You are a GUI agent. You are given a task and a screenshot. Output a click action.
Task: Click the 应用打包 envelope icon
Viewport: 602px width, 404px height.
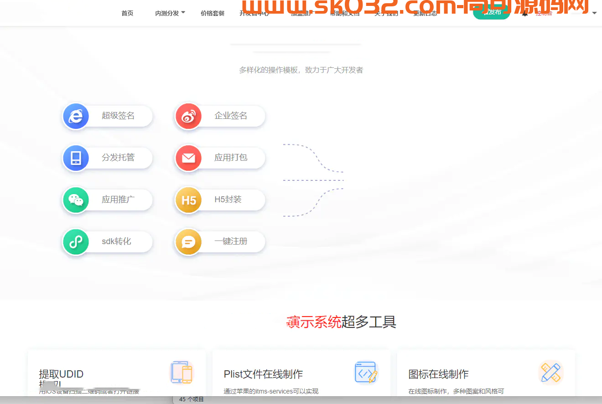click(x=188, y=158)
